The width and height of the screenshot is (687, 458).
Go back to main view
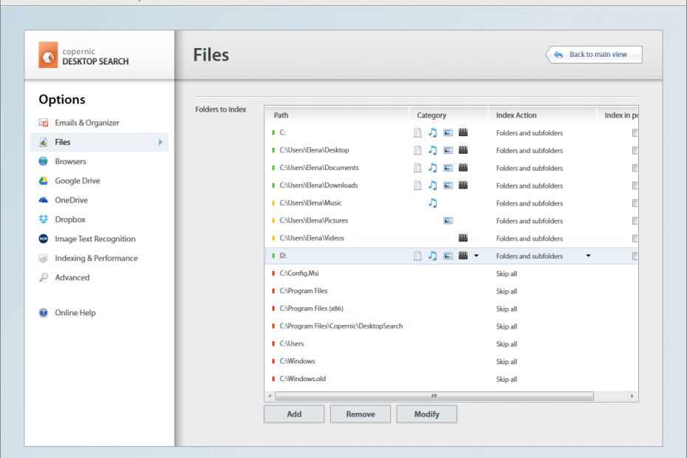coord(594,55)
